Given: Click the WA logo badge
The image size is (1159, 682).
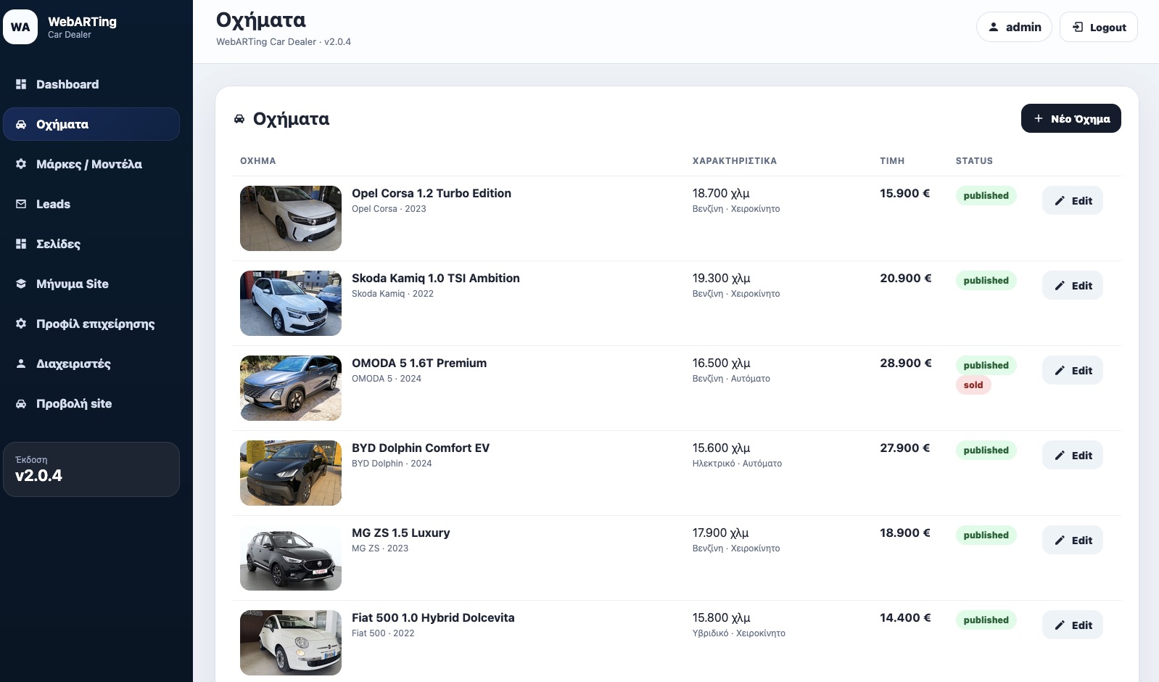Looking at the screenshot, I should 20,27.
